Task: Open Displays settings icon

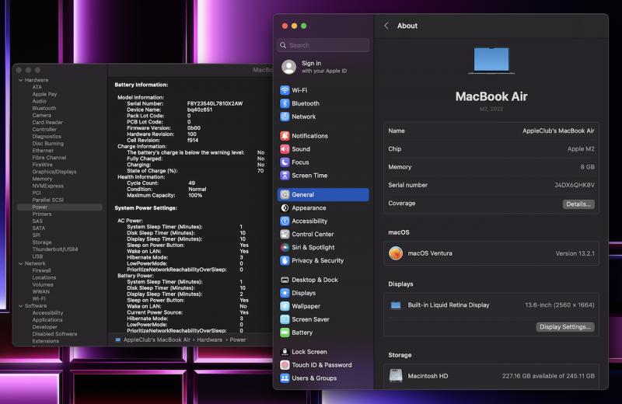Action: [x=285, y=293]
